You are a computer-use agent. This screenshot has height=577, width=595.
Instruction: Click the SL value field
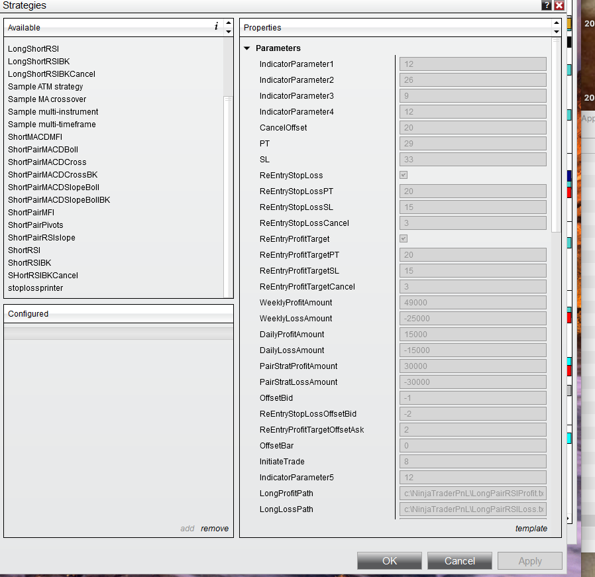click(x=473, y=160)
